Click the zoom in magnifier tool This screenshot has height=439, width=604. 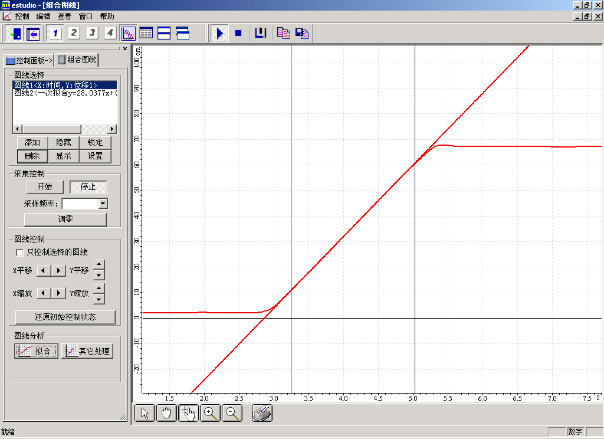[210, 414]
